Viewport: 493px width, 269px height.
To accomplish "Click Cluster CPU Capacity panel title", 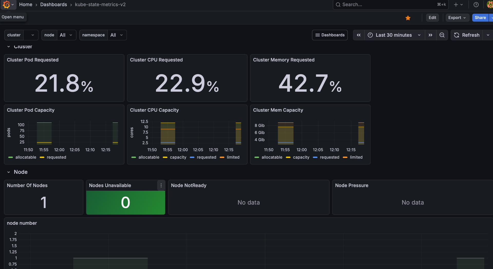I will (154, 110).
